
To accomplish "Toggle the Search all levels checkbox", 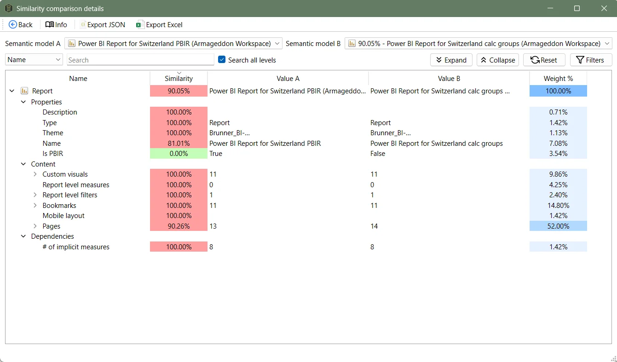I will click(x=222, y=60).
